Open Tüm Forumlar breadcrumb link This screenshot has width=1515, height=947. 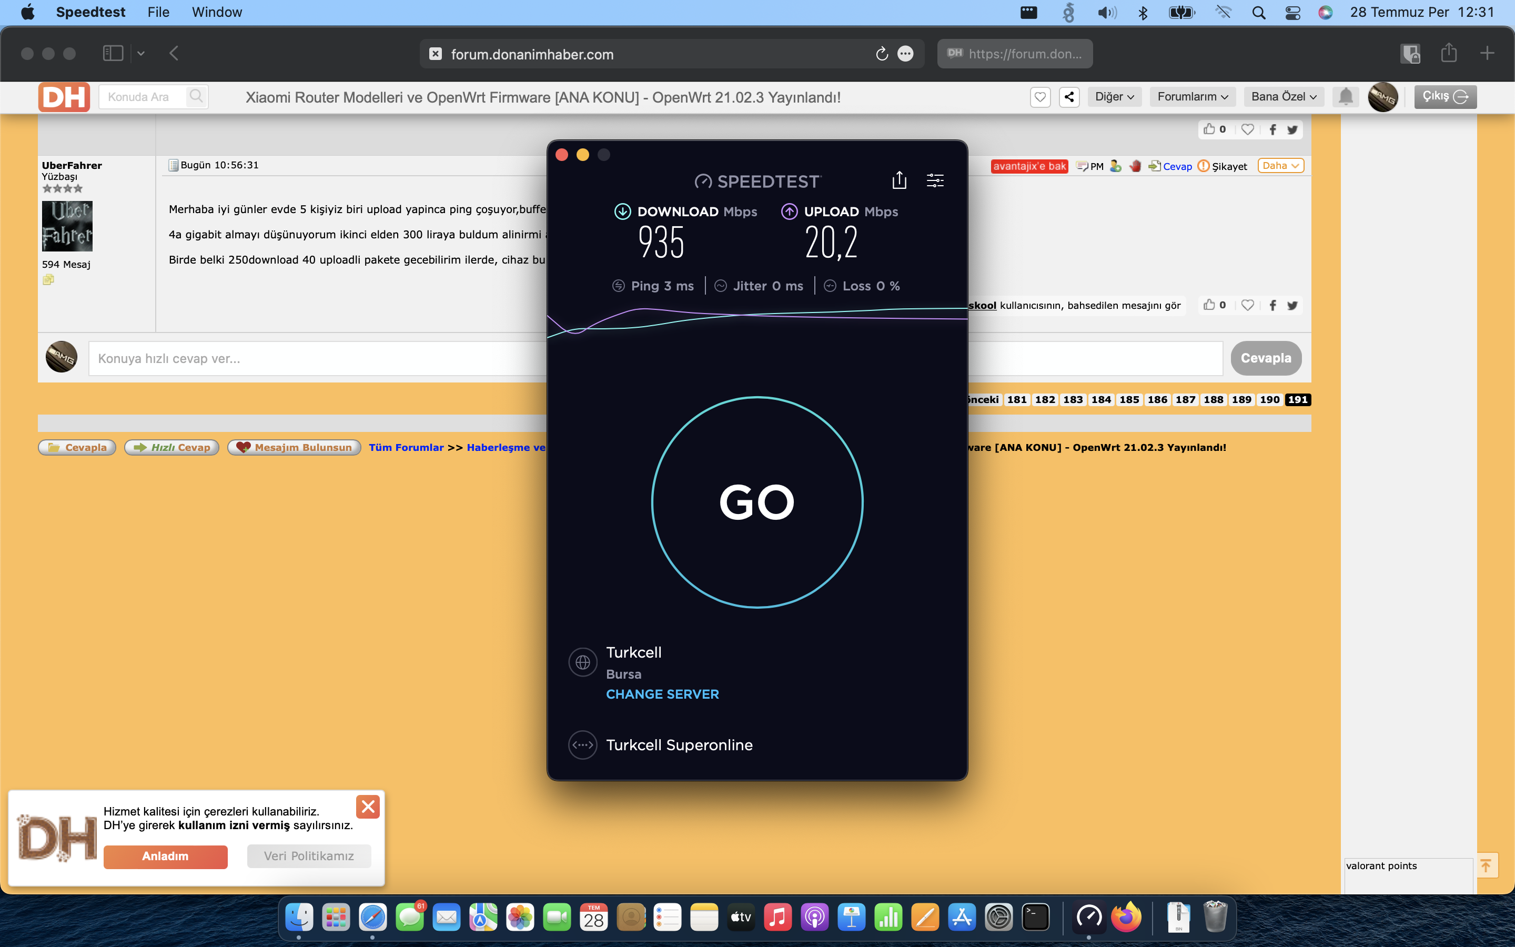(406, 447)
